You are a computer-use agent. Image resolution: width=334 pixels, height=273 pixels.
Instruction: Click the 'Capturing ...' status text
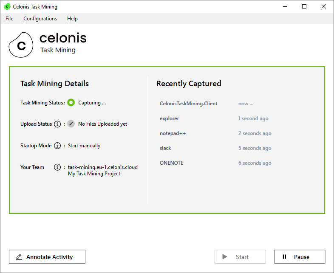click(92, 103)
